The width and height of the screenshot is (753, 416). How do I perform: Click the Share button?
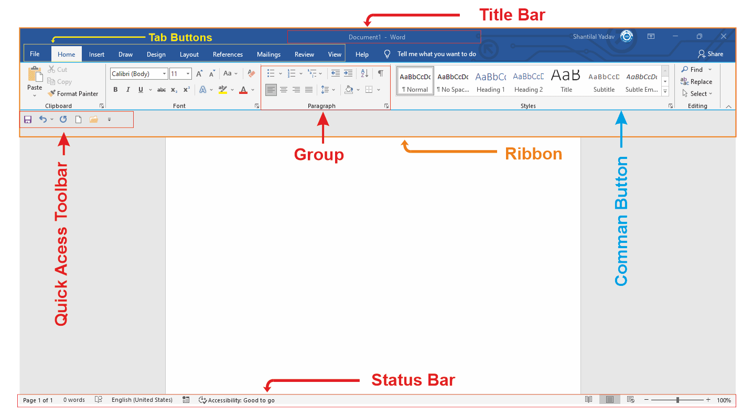pyautogui.click(x=711, y=54)
